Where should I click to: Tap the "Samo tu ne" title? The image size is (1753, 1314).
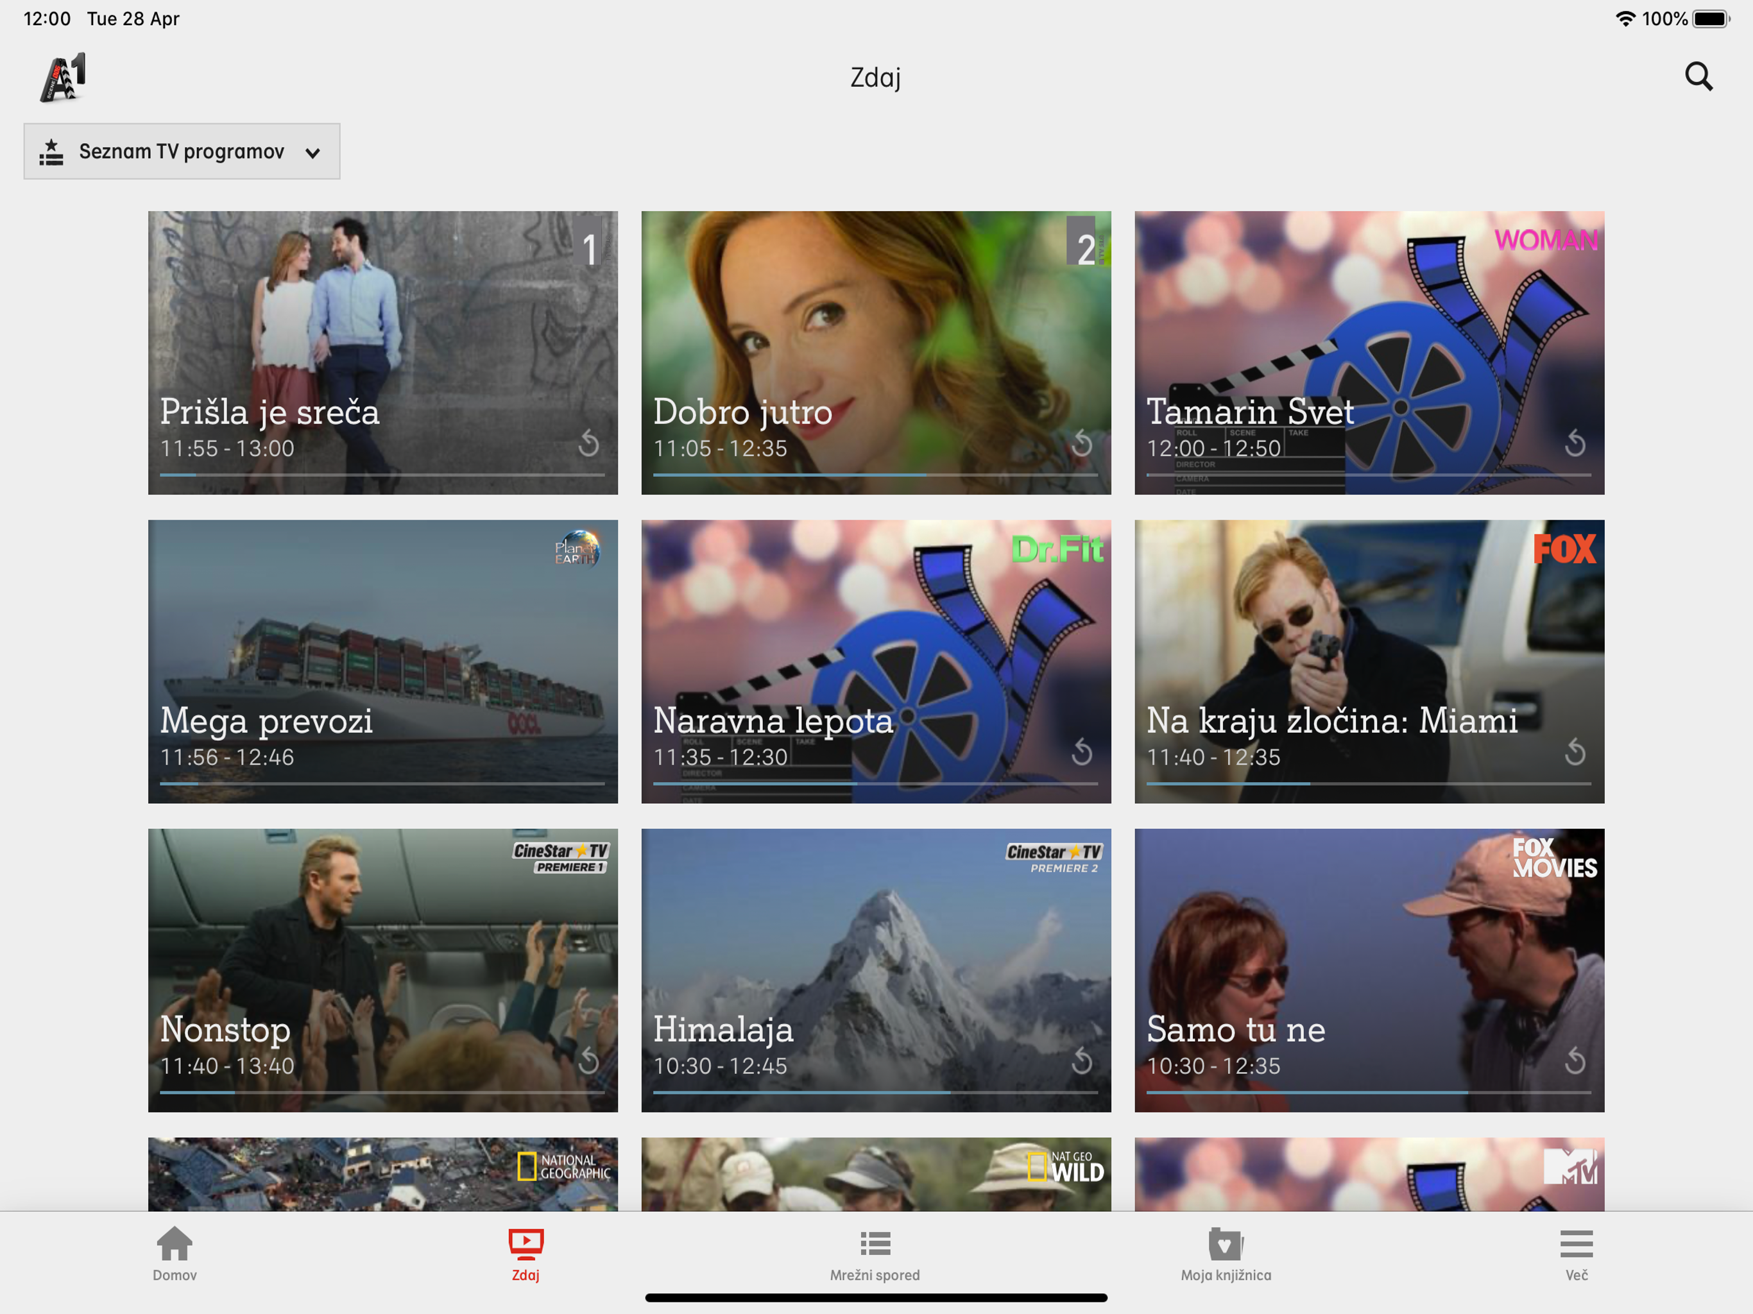pos(1235,1030)
